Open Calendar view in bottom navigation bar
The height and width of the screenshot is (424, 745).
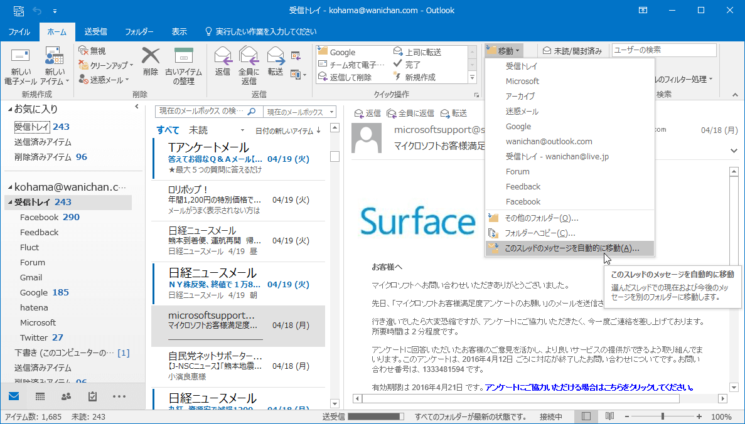[x=40, y=396]
